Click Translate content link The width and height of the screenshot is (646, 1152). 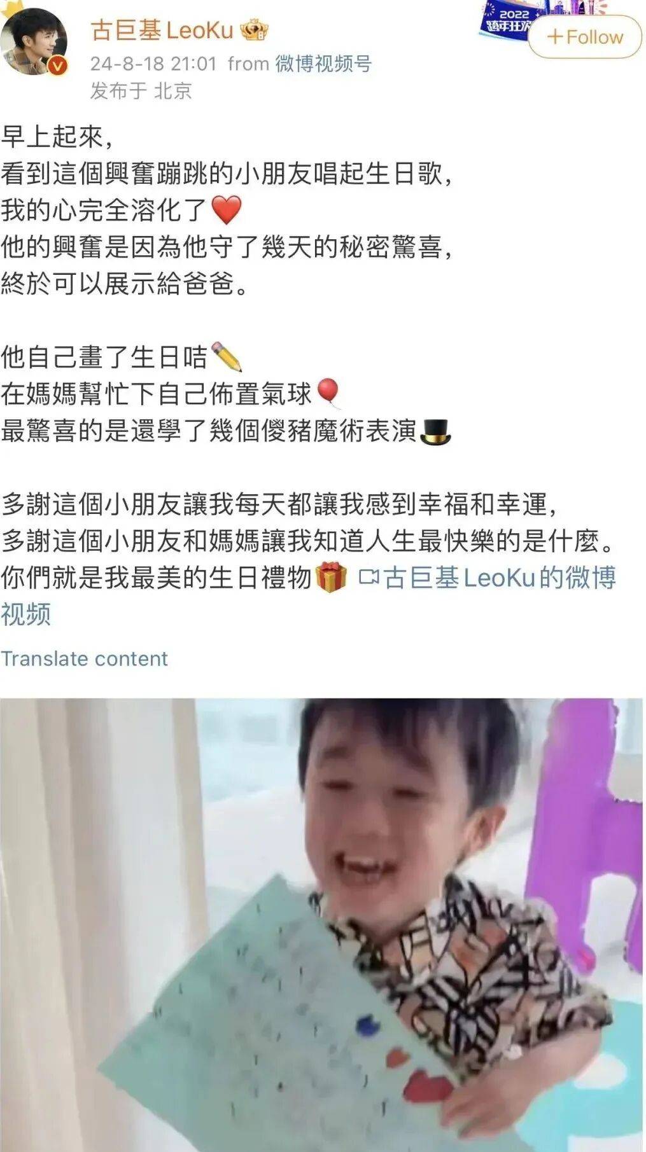point(84,658)
